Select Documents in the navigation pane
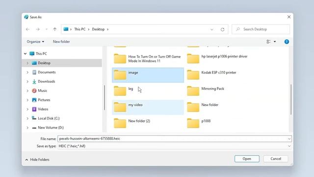Viewport: 314px width, 177px height. (47, 72)
